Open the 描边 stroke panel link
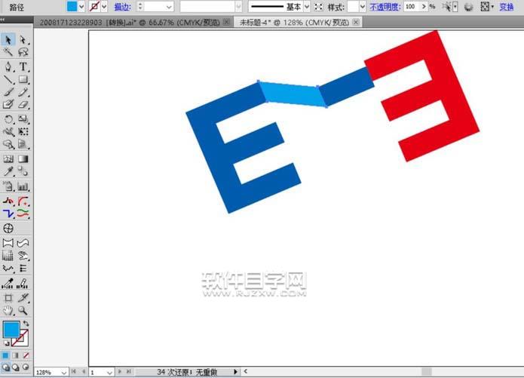Viewport: 524px width, 378px height. [x=123, y=7]
